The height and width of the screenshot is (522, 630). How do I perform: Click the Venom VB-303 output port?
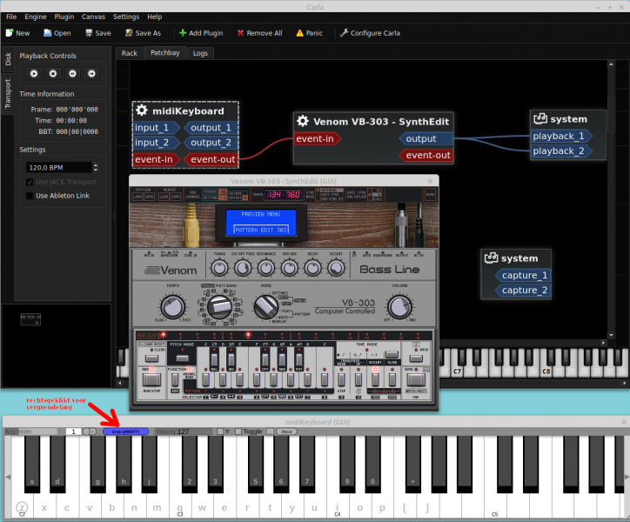coord(426,138)
